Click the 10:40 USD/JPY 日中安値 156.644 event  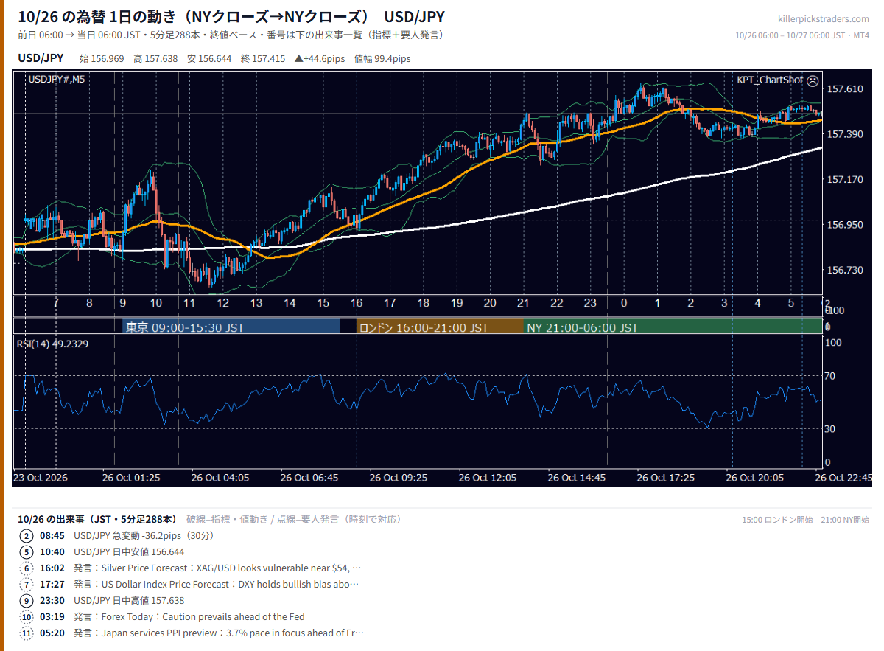[112, 552]
